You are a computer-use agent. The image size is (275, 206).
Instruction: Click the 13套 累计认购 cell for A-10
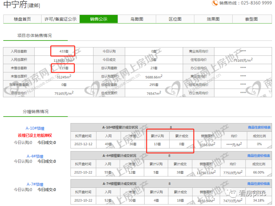pyautogui.click(x=158, y=144)
